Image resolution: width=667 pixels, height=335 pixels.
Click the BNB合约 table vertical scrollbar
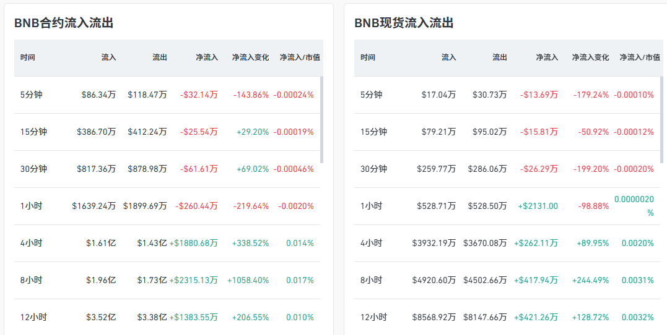321,120
